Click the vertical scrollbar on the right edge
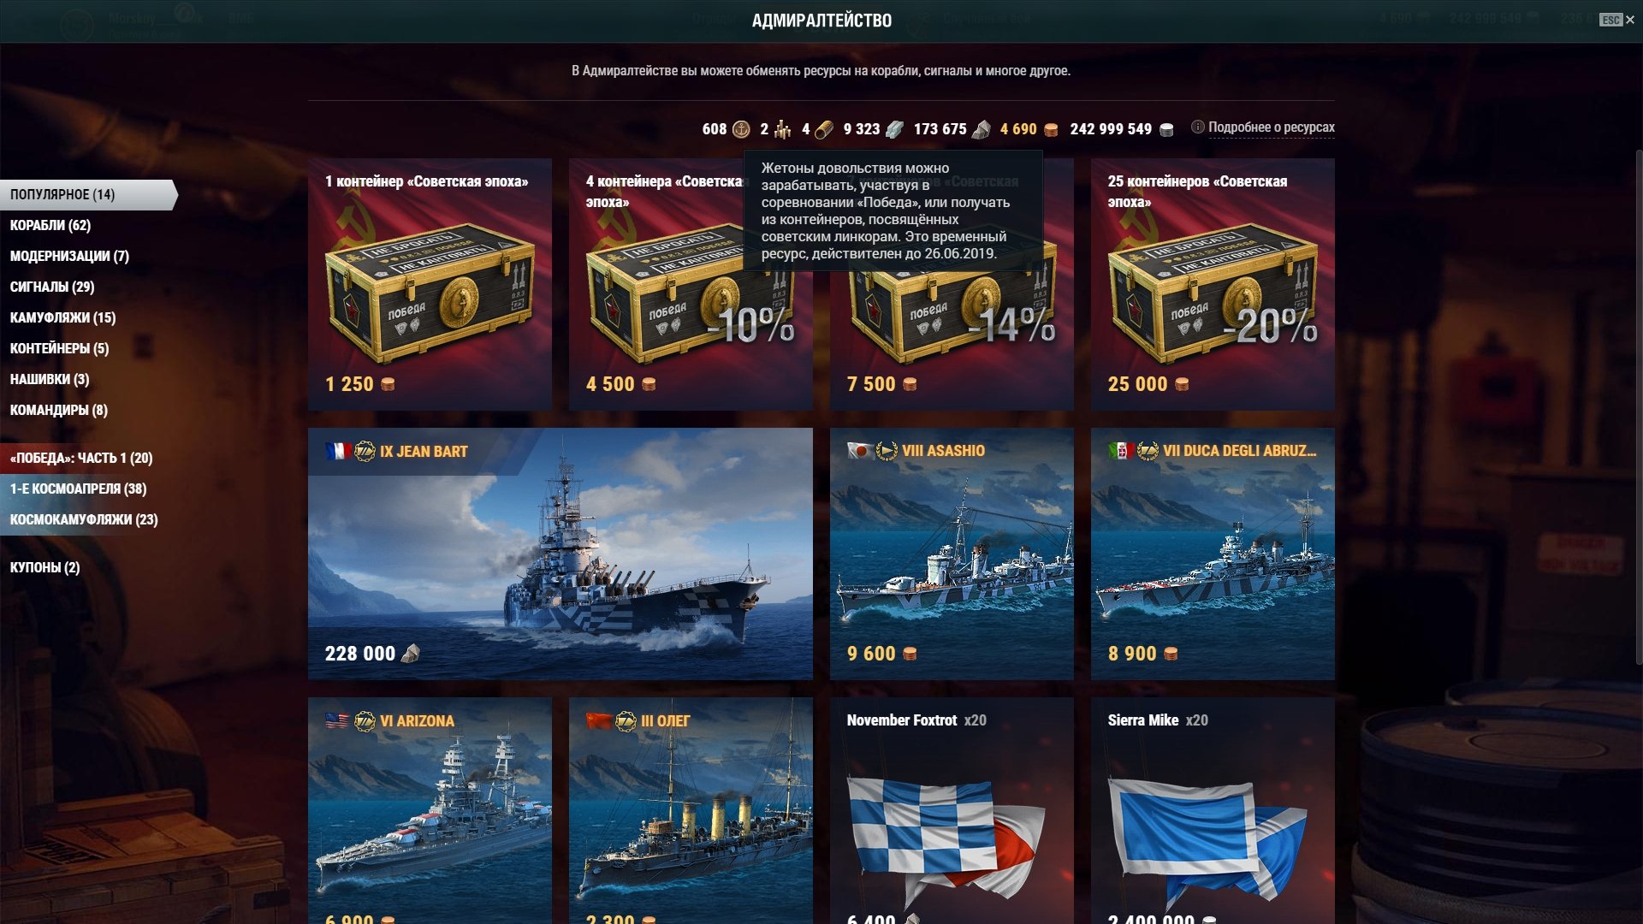The height and width of the screenshot is (924, 1643). pos(1639,406)
